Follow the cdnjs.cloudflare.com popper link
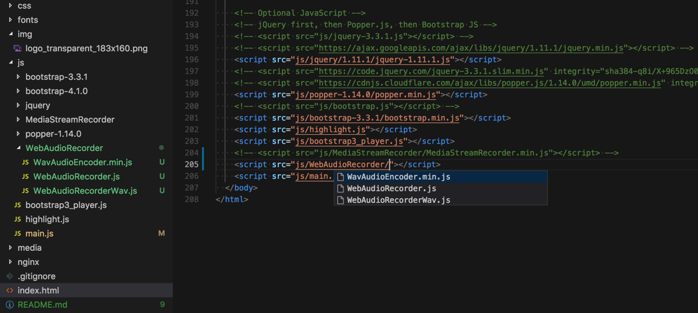This screenshot has width=698, height=313. (490, 83)
